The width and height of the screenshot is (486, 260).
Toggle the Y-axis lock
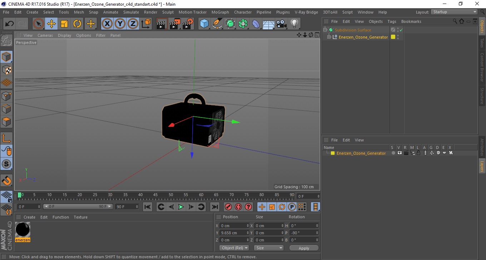[120, 24]
